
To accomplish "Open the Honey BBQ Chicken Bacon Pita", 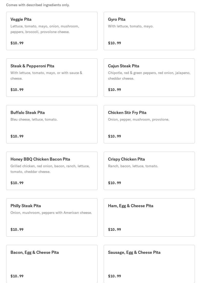I will point(52,171).
